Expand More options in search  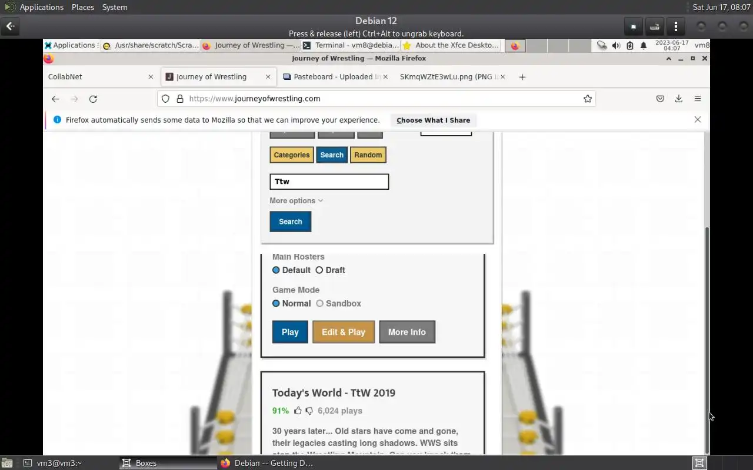296,201
